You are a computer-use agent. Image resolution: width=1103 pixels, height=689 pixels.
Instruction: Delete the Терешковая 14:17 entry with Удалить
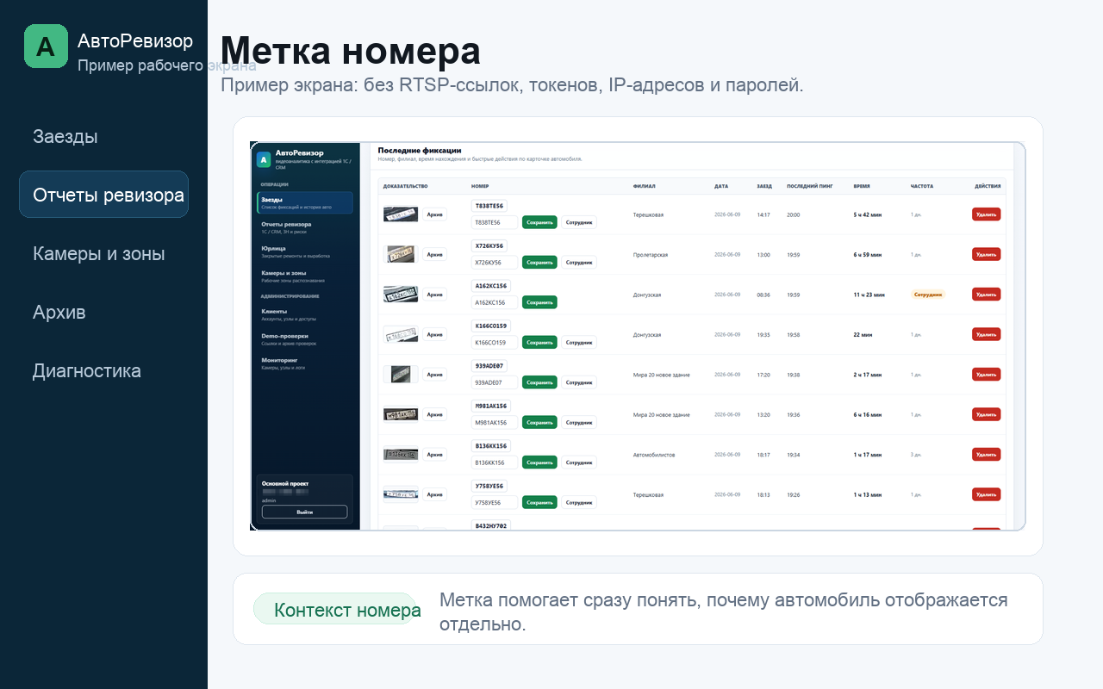point(987,214)
